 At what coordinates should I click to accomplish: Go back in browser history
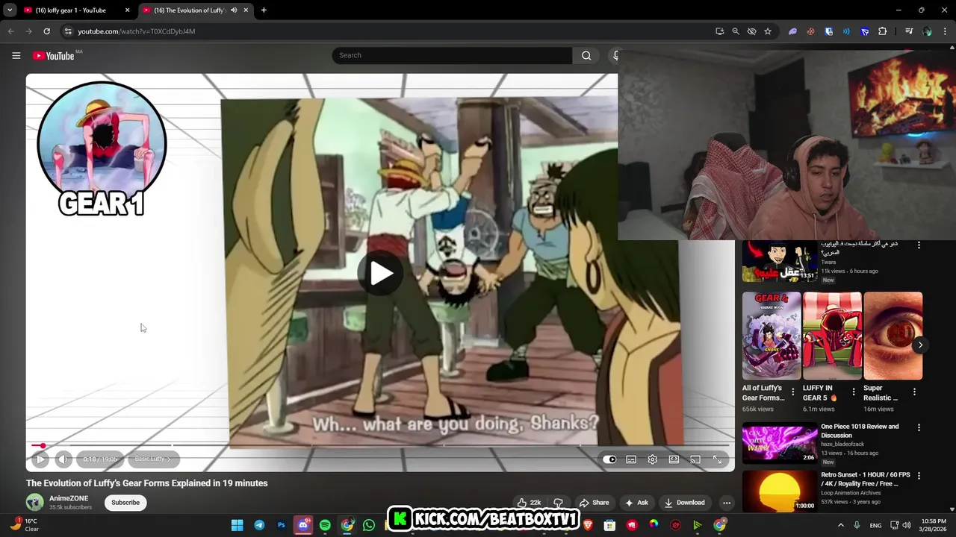click(10, 31)
